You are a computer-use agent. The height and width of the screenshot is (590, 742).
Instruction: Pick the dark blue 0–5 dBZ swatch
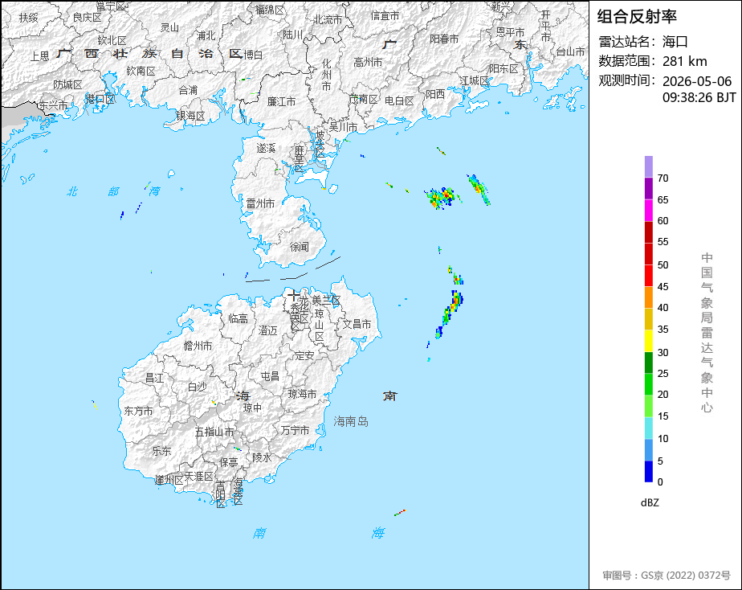pos(648,472)
